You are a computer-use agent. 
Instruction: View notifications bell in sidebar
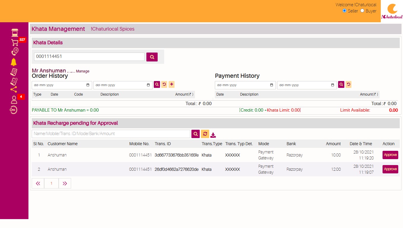14,62
